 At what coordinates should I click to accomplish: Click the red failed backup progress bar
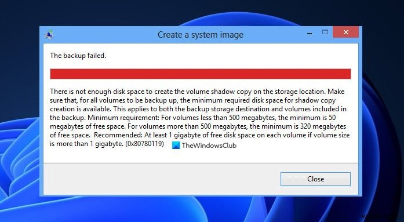click(x=200, y=74)
